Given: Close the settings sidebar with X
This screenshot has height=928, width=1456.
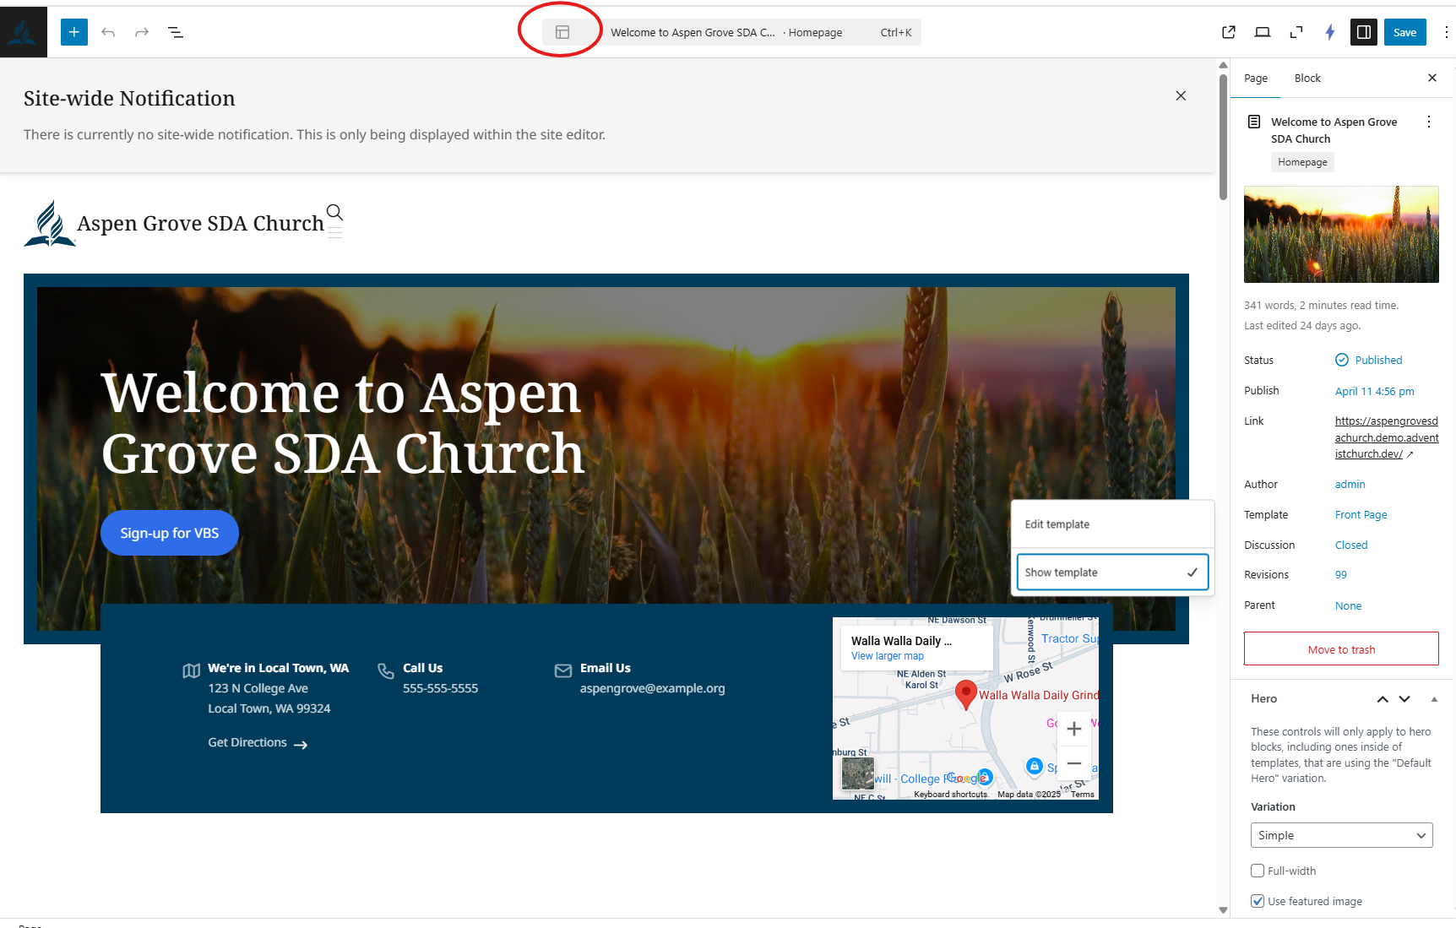Looking at the screenshot, I should tap(1432, 78).
